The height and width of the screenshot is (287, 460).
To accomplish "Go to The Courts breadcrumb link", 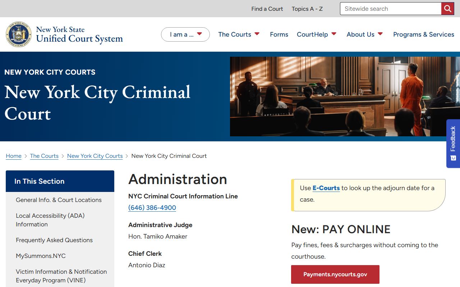I will coord(44,156).
